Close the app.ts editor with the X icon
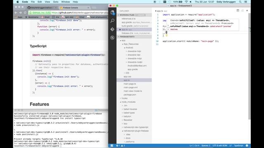 tap(247, 11)
